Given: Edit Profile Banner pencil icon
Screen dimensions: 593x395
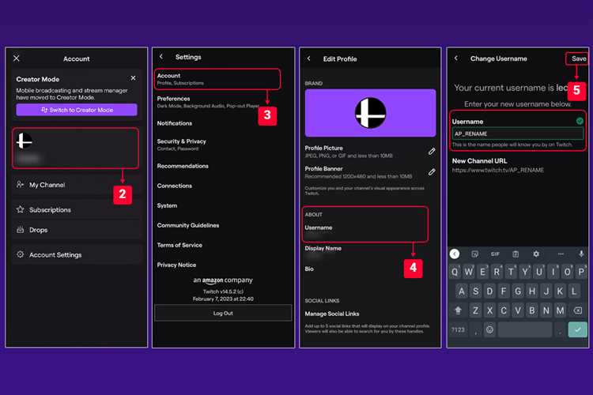Looking at the screenshot, I should point(432,172).
